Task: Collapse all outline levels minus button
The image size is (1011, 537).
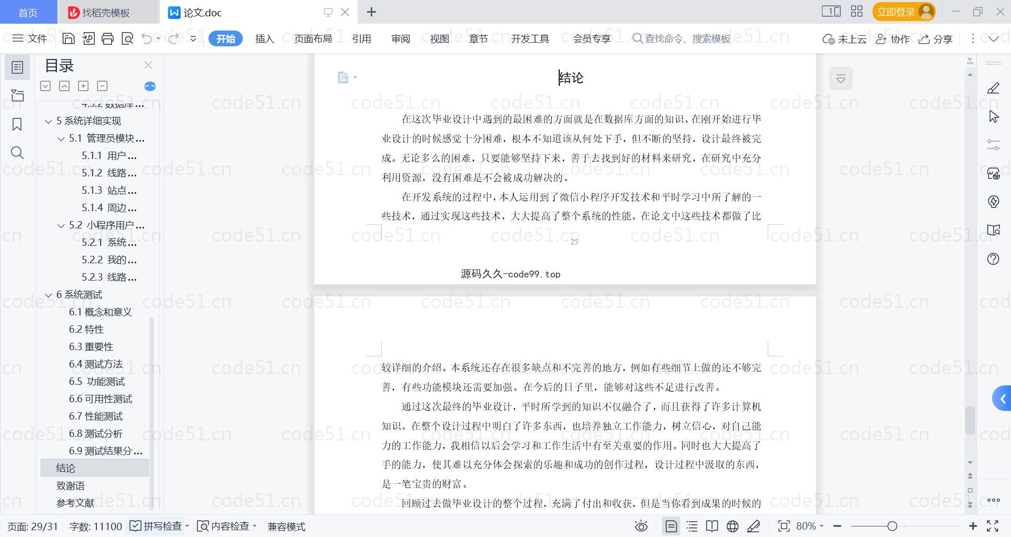Action: 102,86
